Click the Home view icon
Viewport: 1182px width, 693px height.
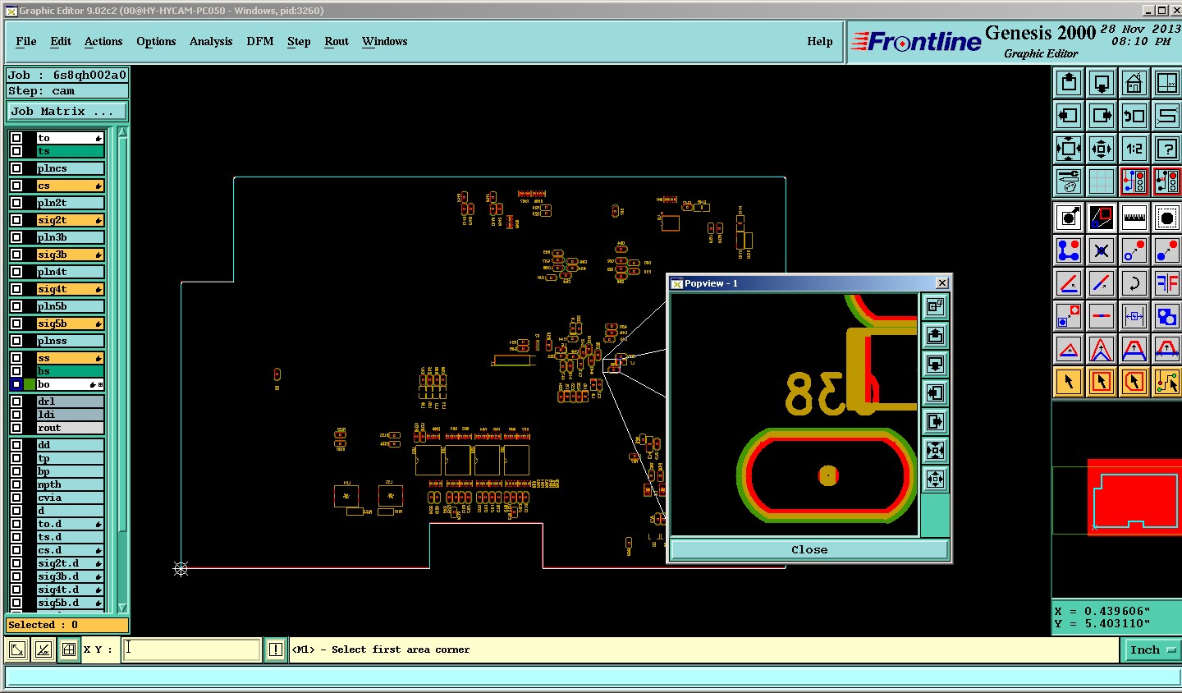pyautogui.click(x=1134, y=83)
